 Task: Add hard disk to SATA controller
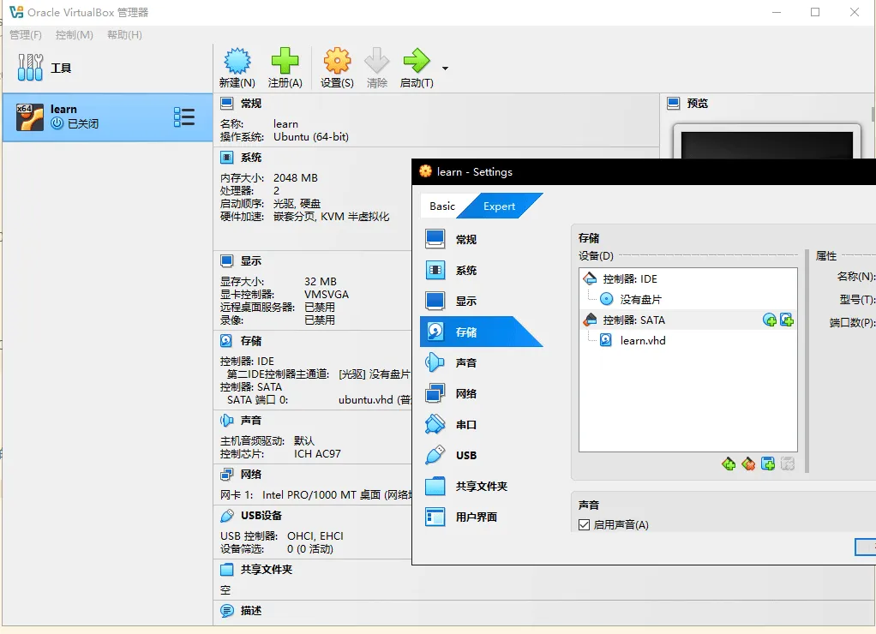click(x=787, y=320)
